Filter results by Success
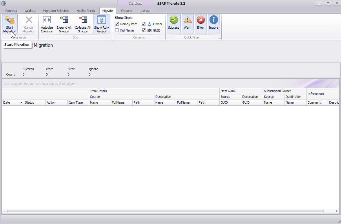 coord(174,24)
